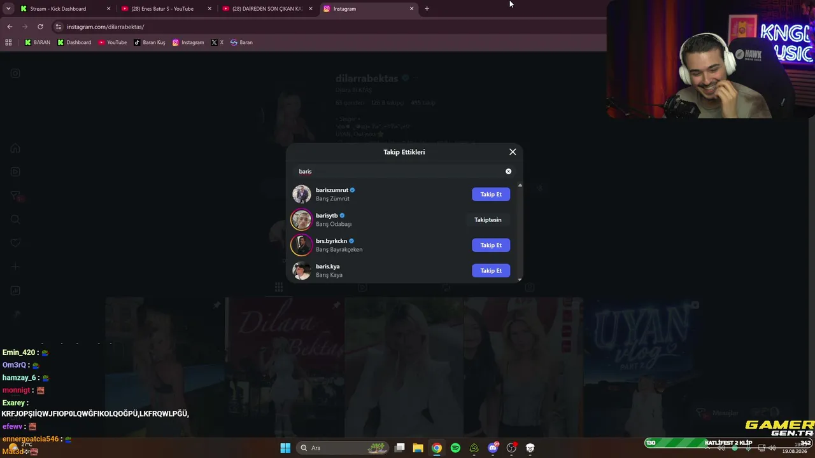Image resolution: width=815 pixels, height=458 pixels.
Task: Expand the tab search dropdown
Action: (x=8, y=9)
